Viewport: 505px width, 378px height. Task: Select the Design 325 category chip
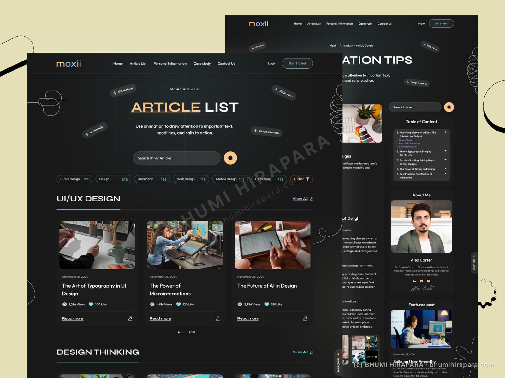point(113,179)
